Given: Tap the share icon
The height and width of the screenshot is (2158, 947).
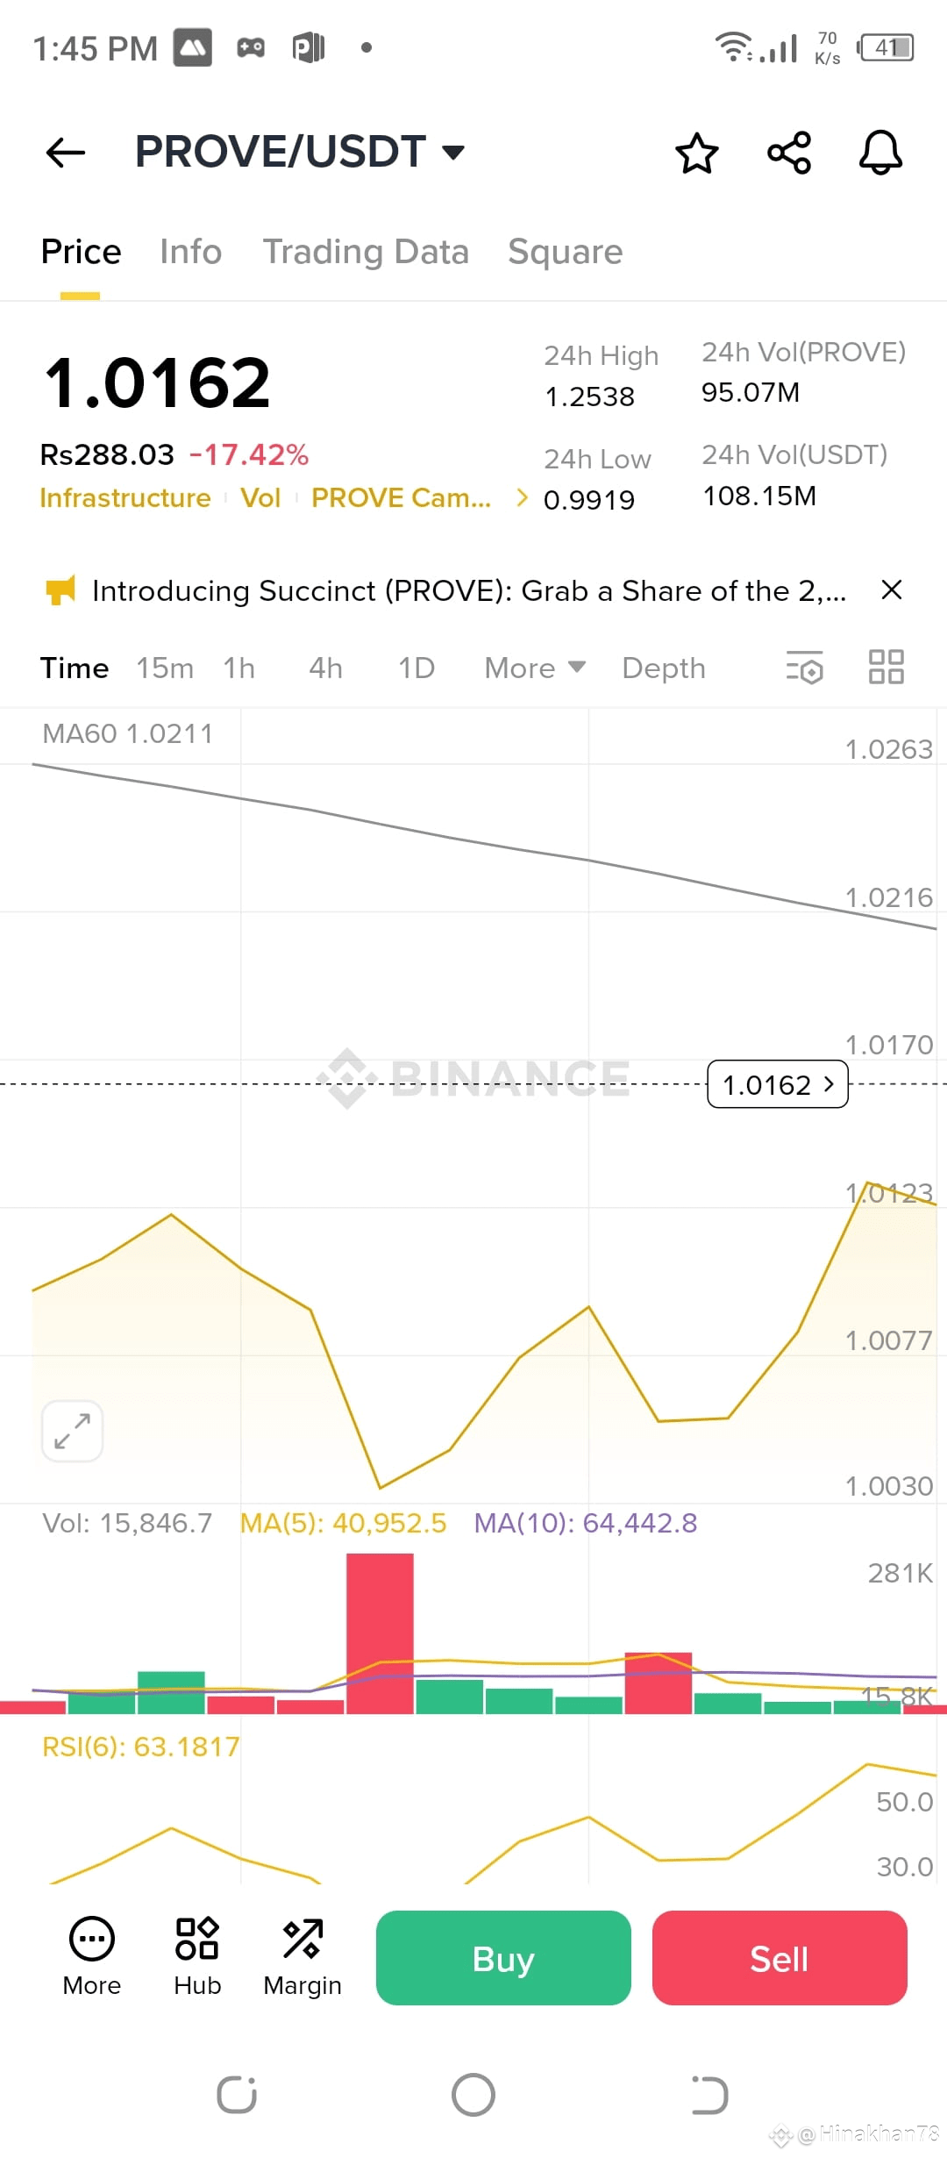Looking at the screenshot, I should click(x=789, y=154).
